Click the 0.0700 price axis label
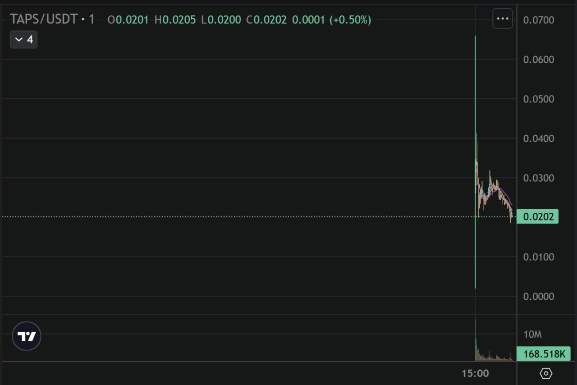 [539, 20]
